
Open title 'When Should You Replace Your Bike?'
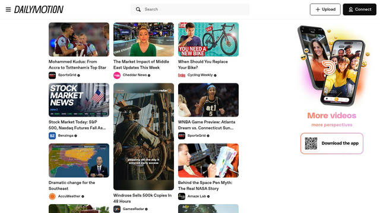pyautogui.click(x=203, y=64)
